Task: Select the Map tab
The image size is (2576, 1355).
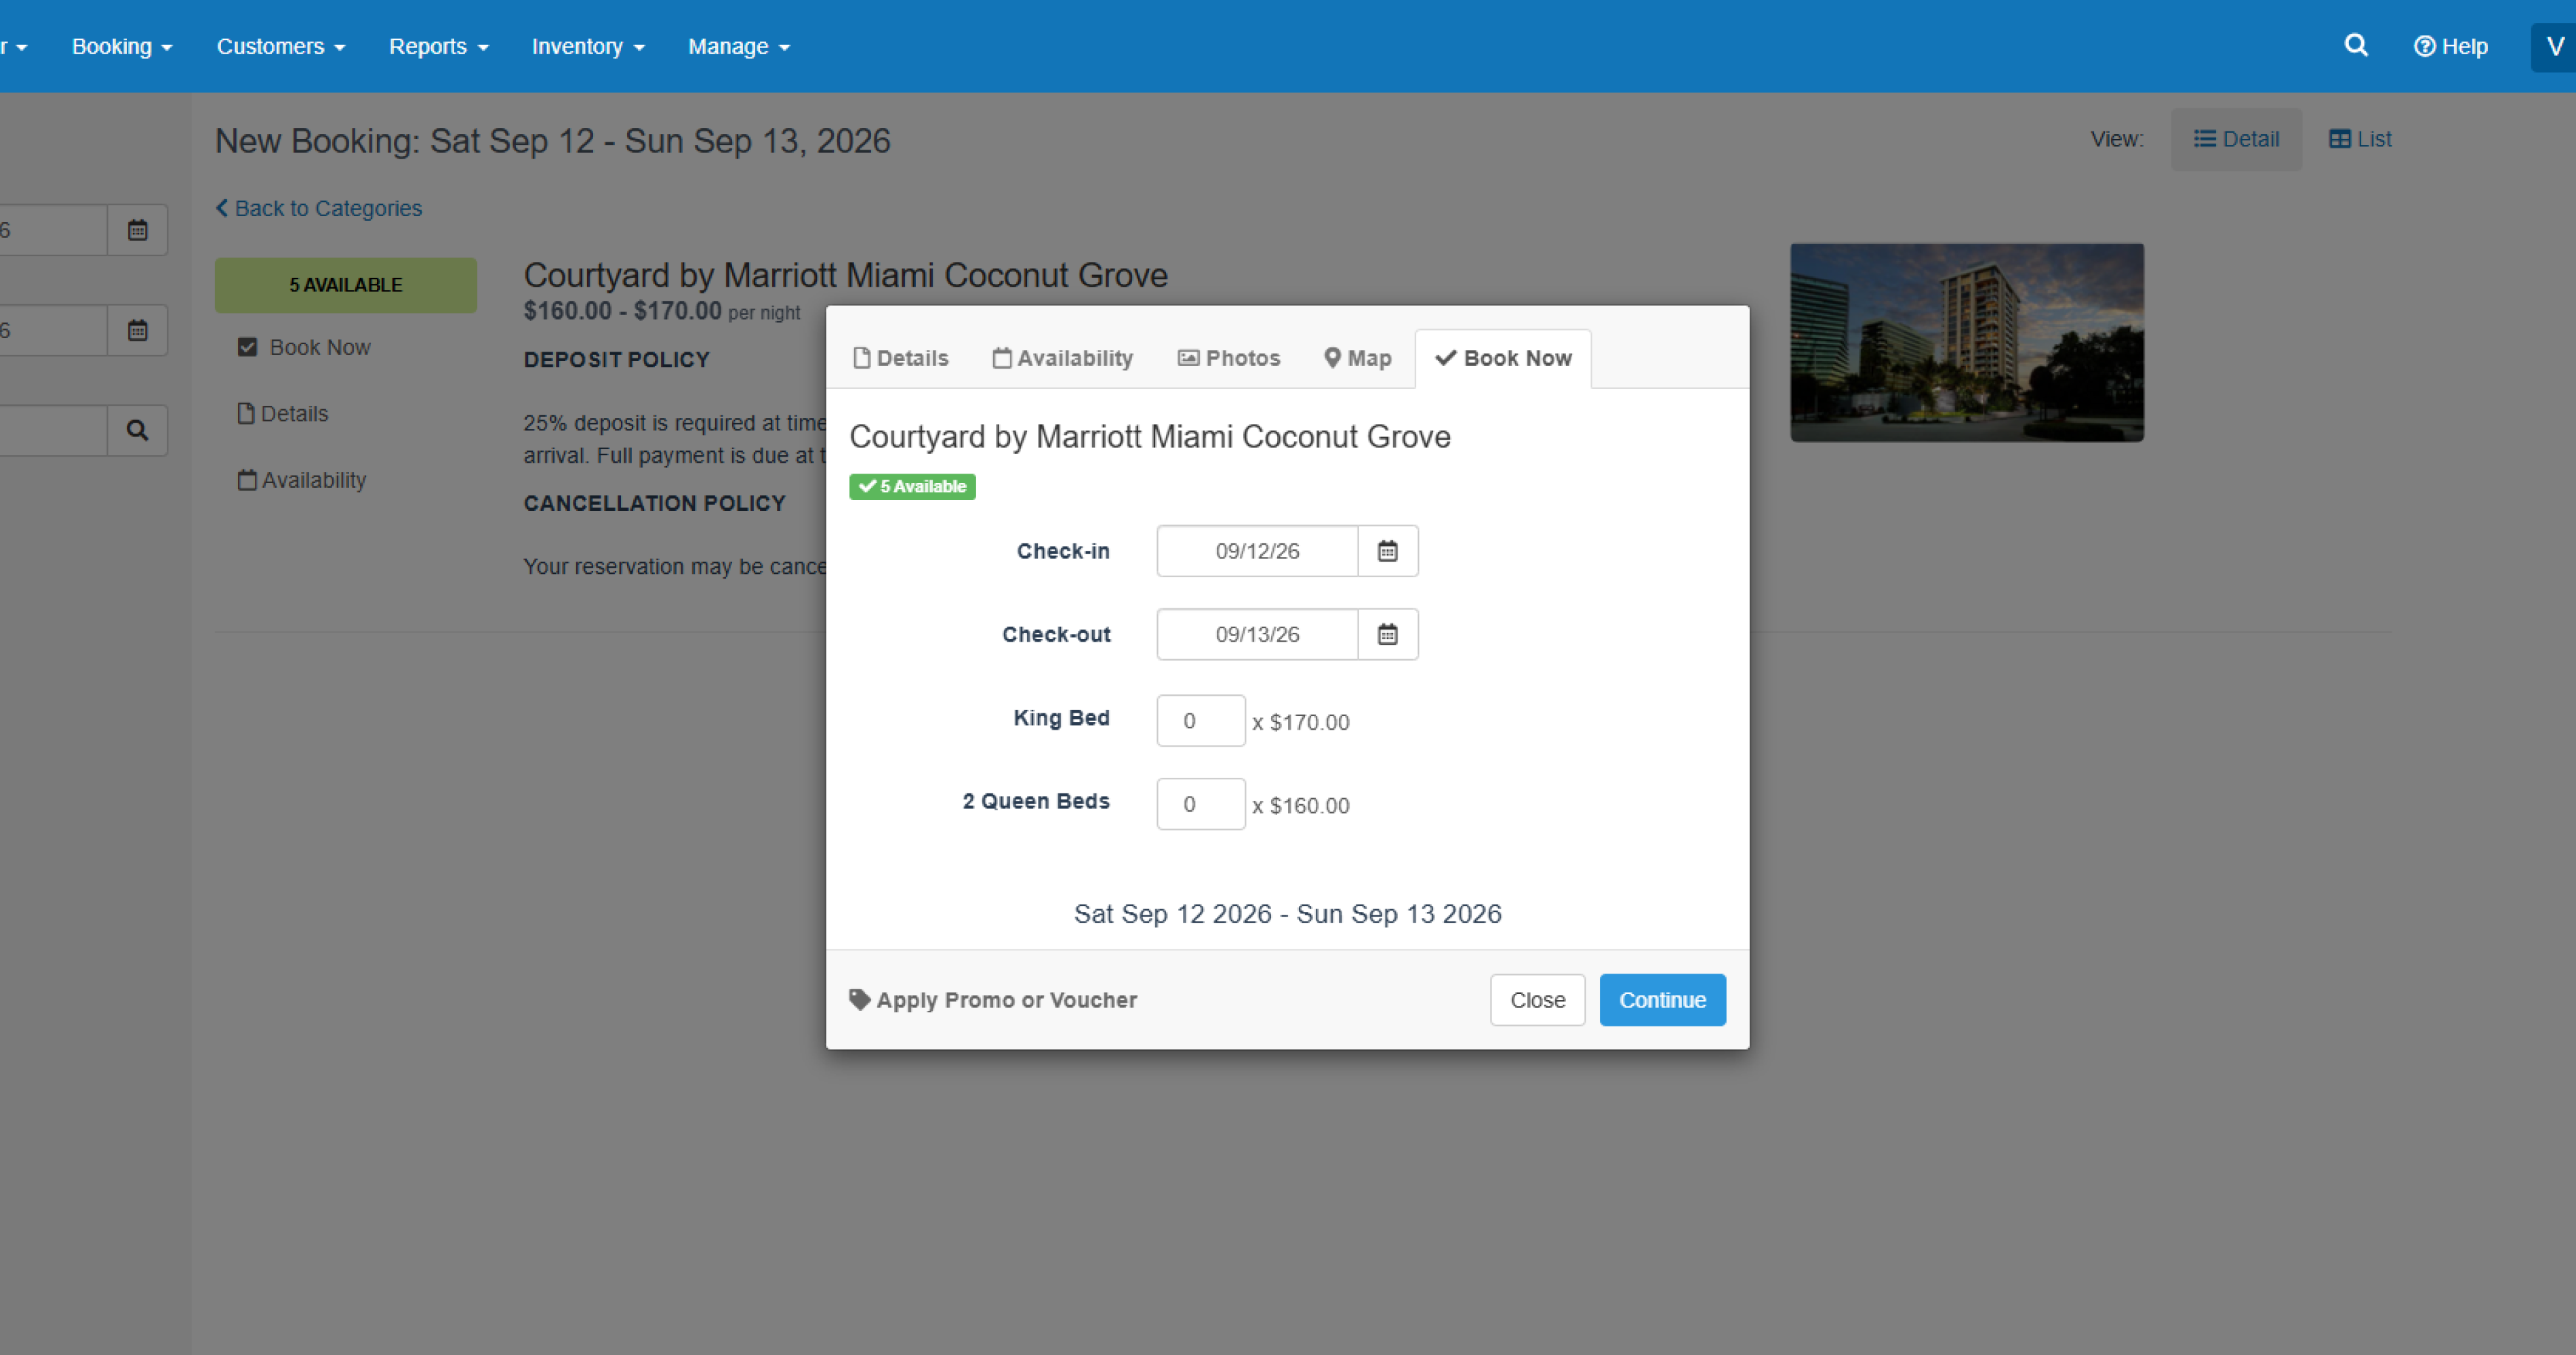Action: [1358, 358]
